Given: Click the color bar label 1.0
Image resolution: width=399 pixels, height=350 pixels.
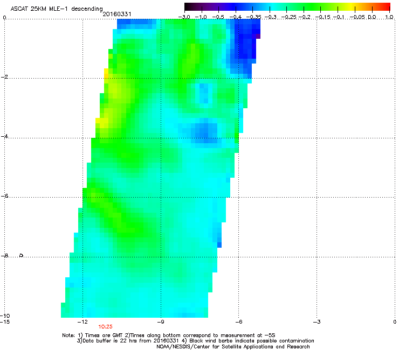Looking at the screenshot, I should [x=389, y=17].
